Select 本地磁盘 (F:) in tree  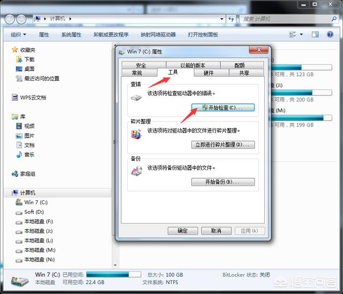34,221
